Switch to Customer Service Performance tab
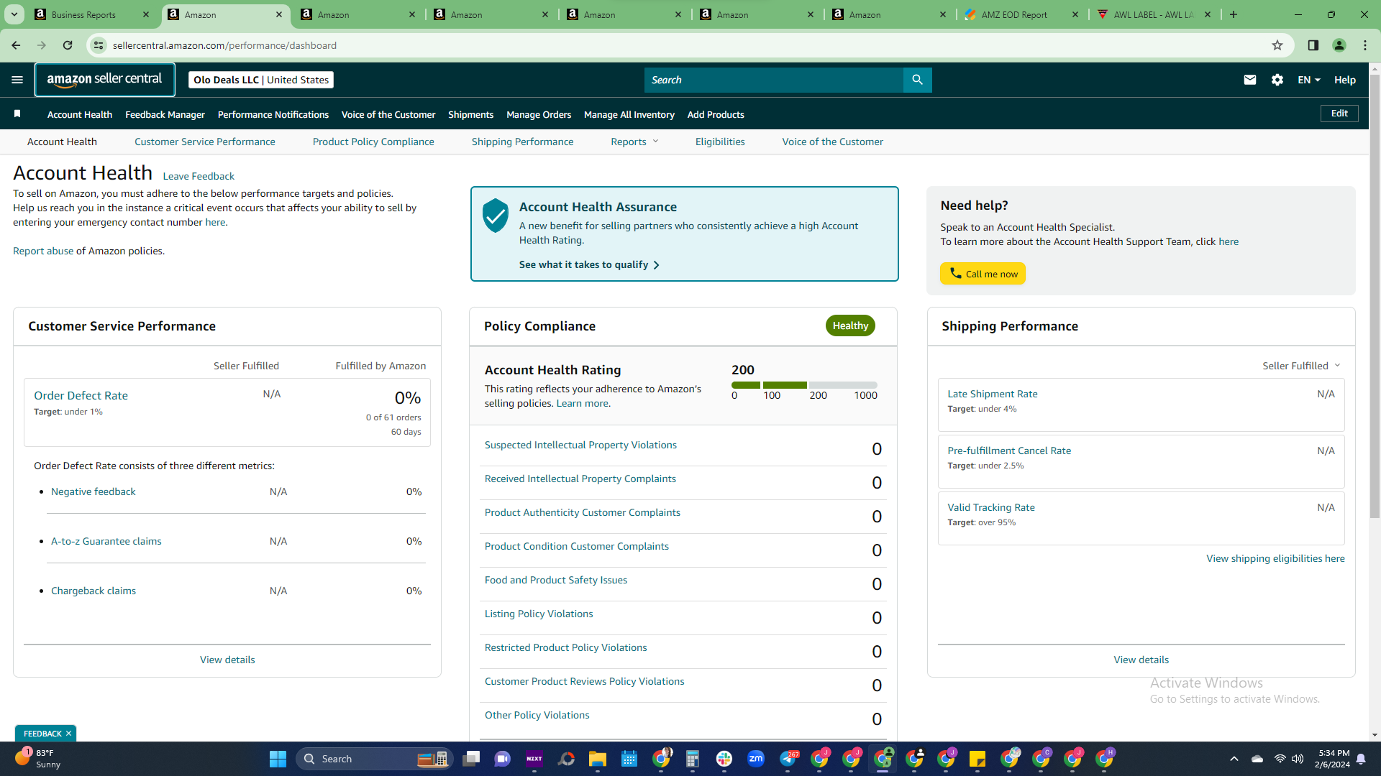The image size is (1381, 776). point(205,142)
